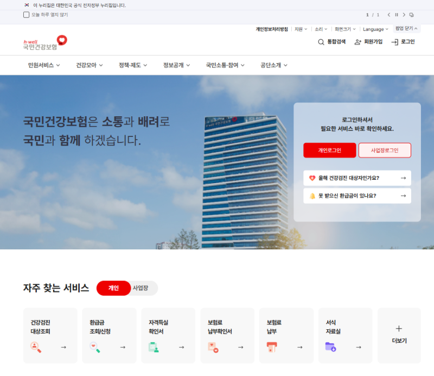Expand the 건강모아 menu
This screenshot has width=434, height=376.
tap(90, 65)
